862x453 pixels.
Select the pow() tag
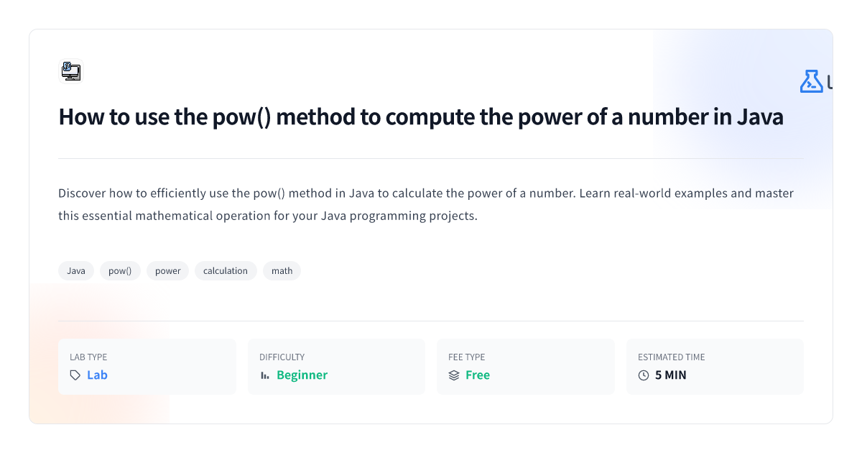coord(120,271)
